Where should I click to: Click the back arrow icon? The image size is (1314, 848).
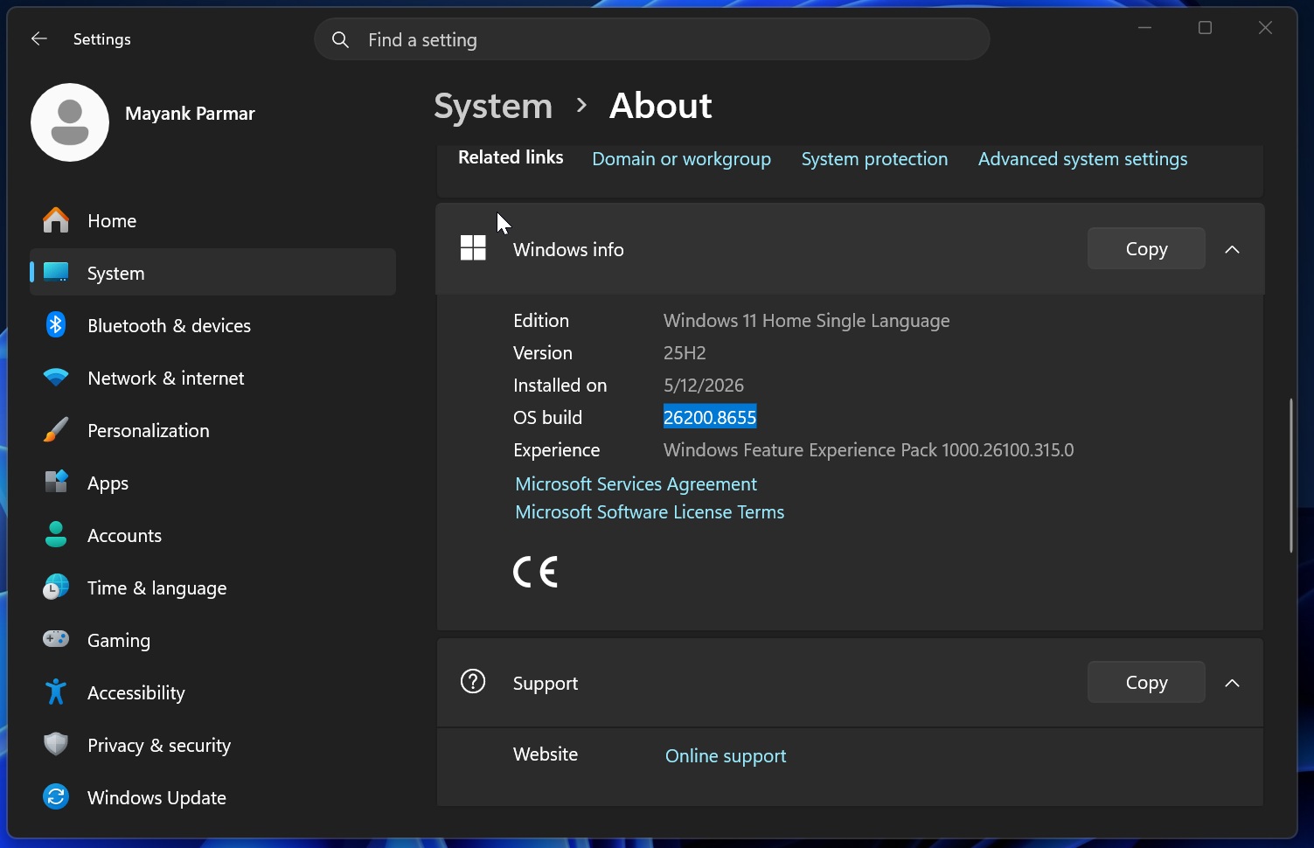click(38, 38)
